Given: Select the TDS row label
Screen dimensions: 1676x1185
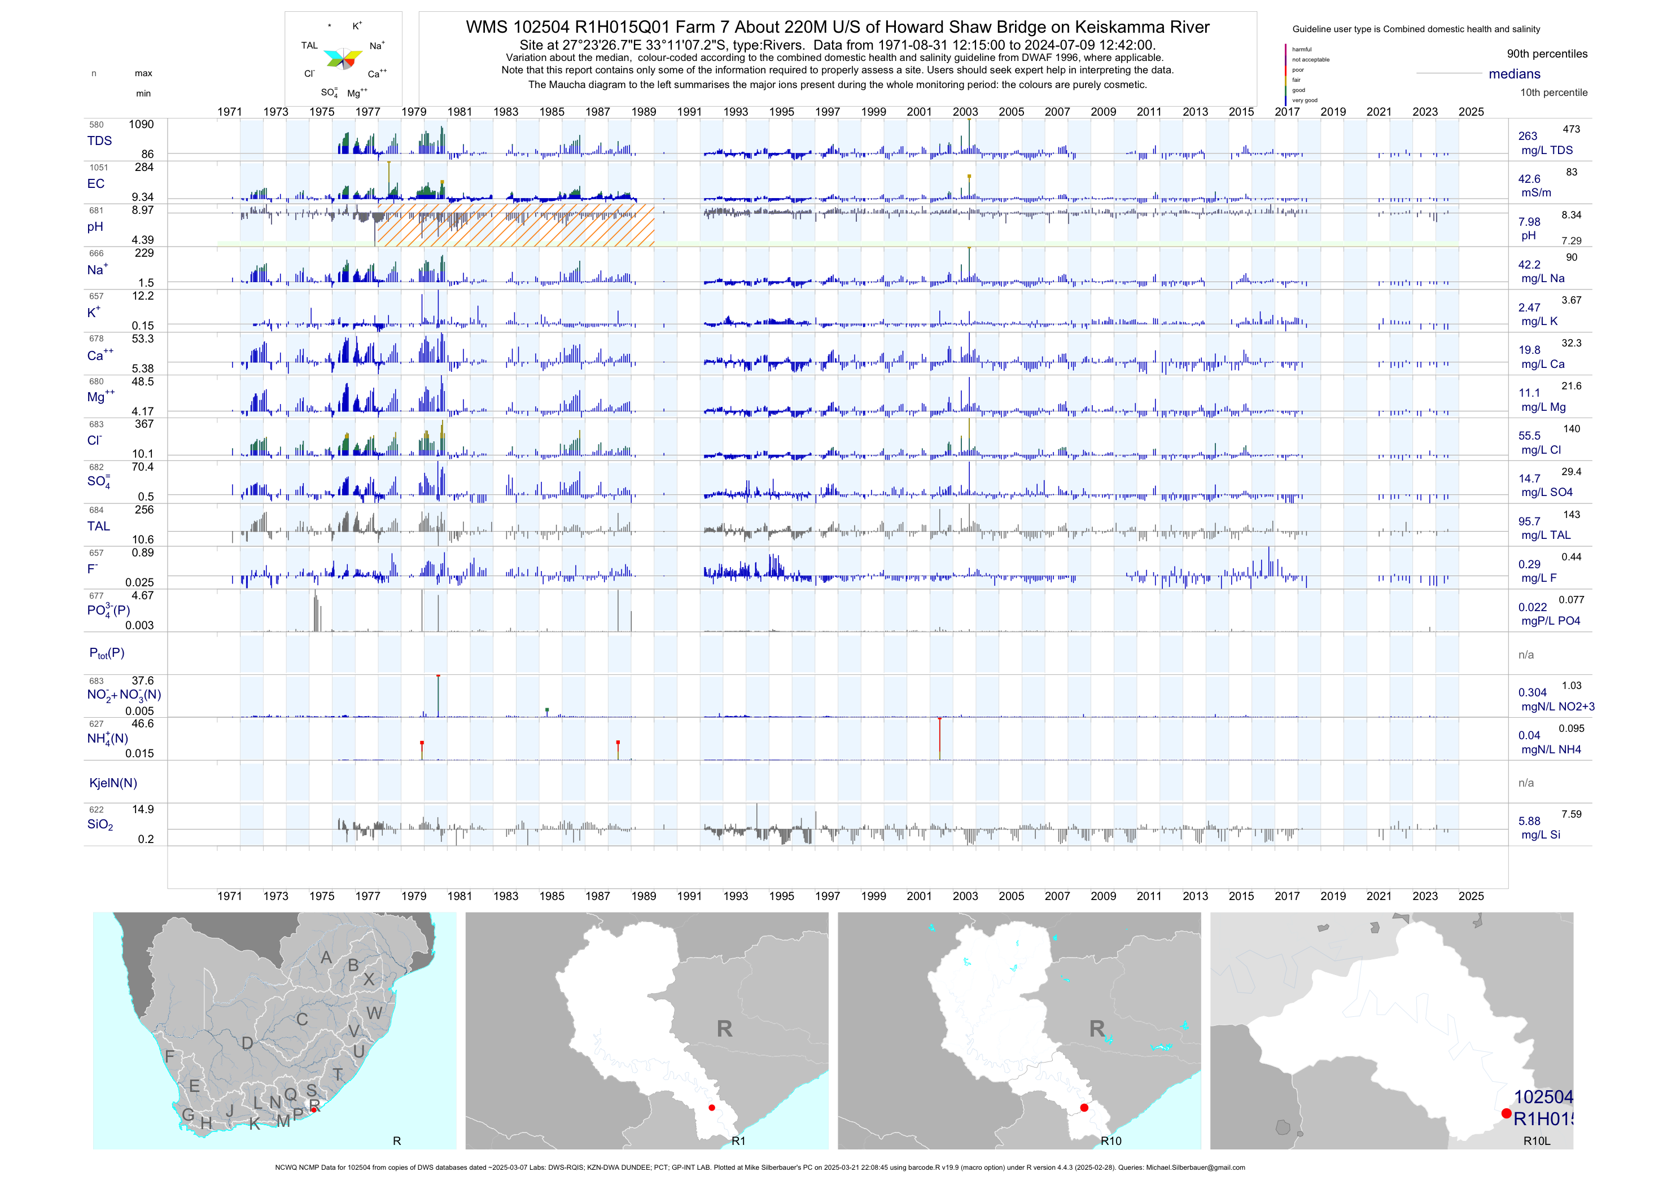Looking at the screenshot, I should coord(99,141).
